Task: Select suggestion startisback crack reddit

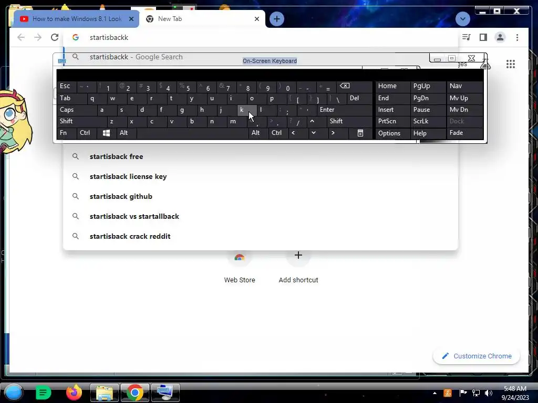Action: point(261,236)
